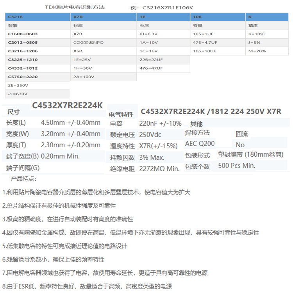Click the 2272MΩ Min. insulation value
The height and width of the screenshot is (293, 293).
pyautogui.click(x=159, y=169)
